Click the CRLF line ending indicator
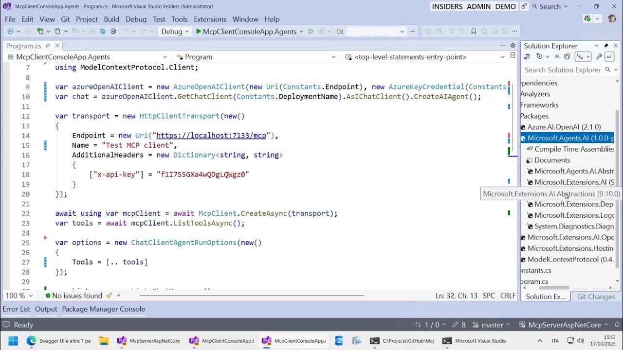 508,296
